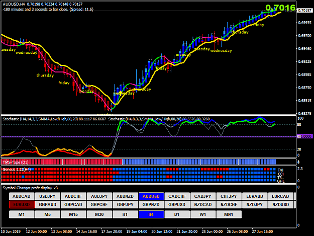Image resolution: width=314 pixels, height=236 pixels.
Task: Change timeframe to W1
Action: 203,214
